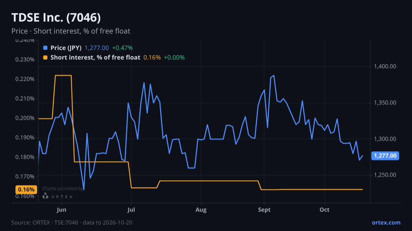Viewport: 412px width, 231px height.
Task: Click the 'TDSE Inc. (7046)' chart title
Action: (56, 17)
